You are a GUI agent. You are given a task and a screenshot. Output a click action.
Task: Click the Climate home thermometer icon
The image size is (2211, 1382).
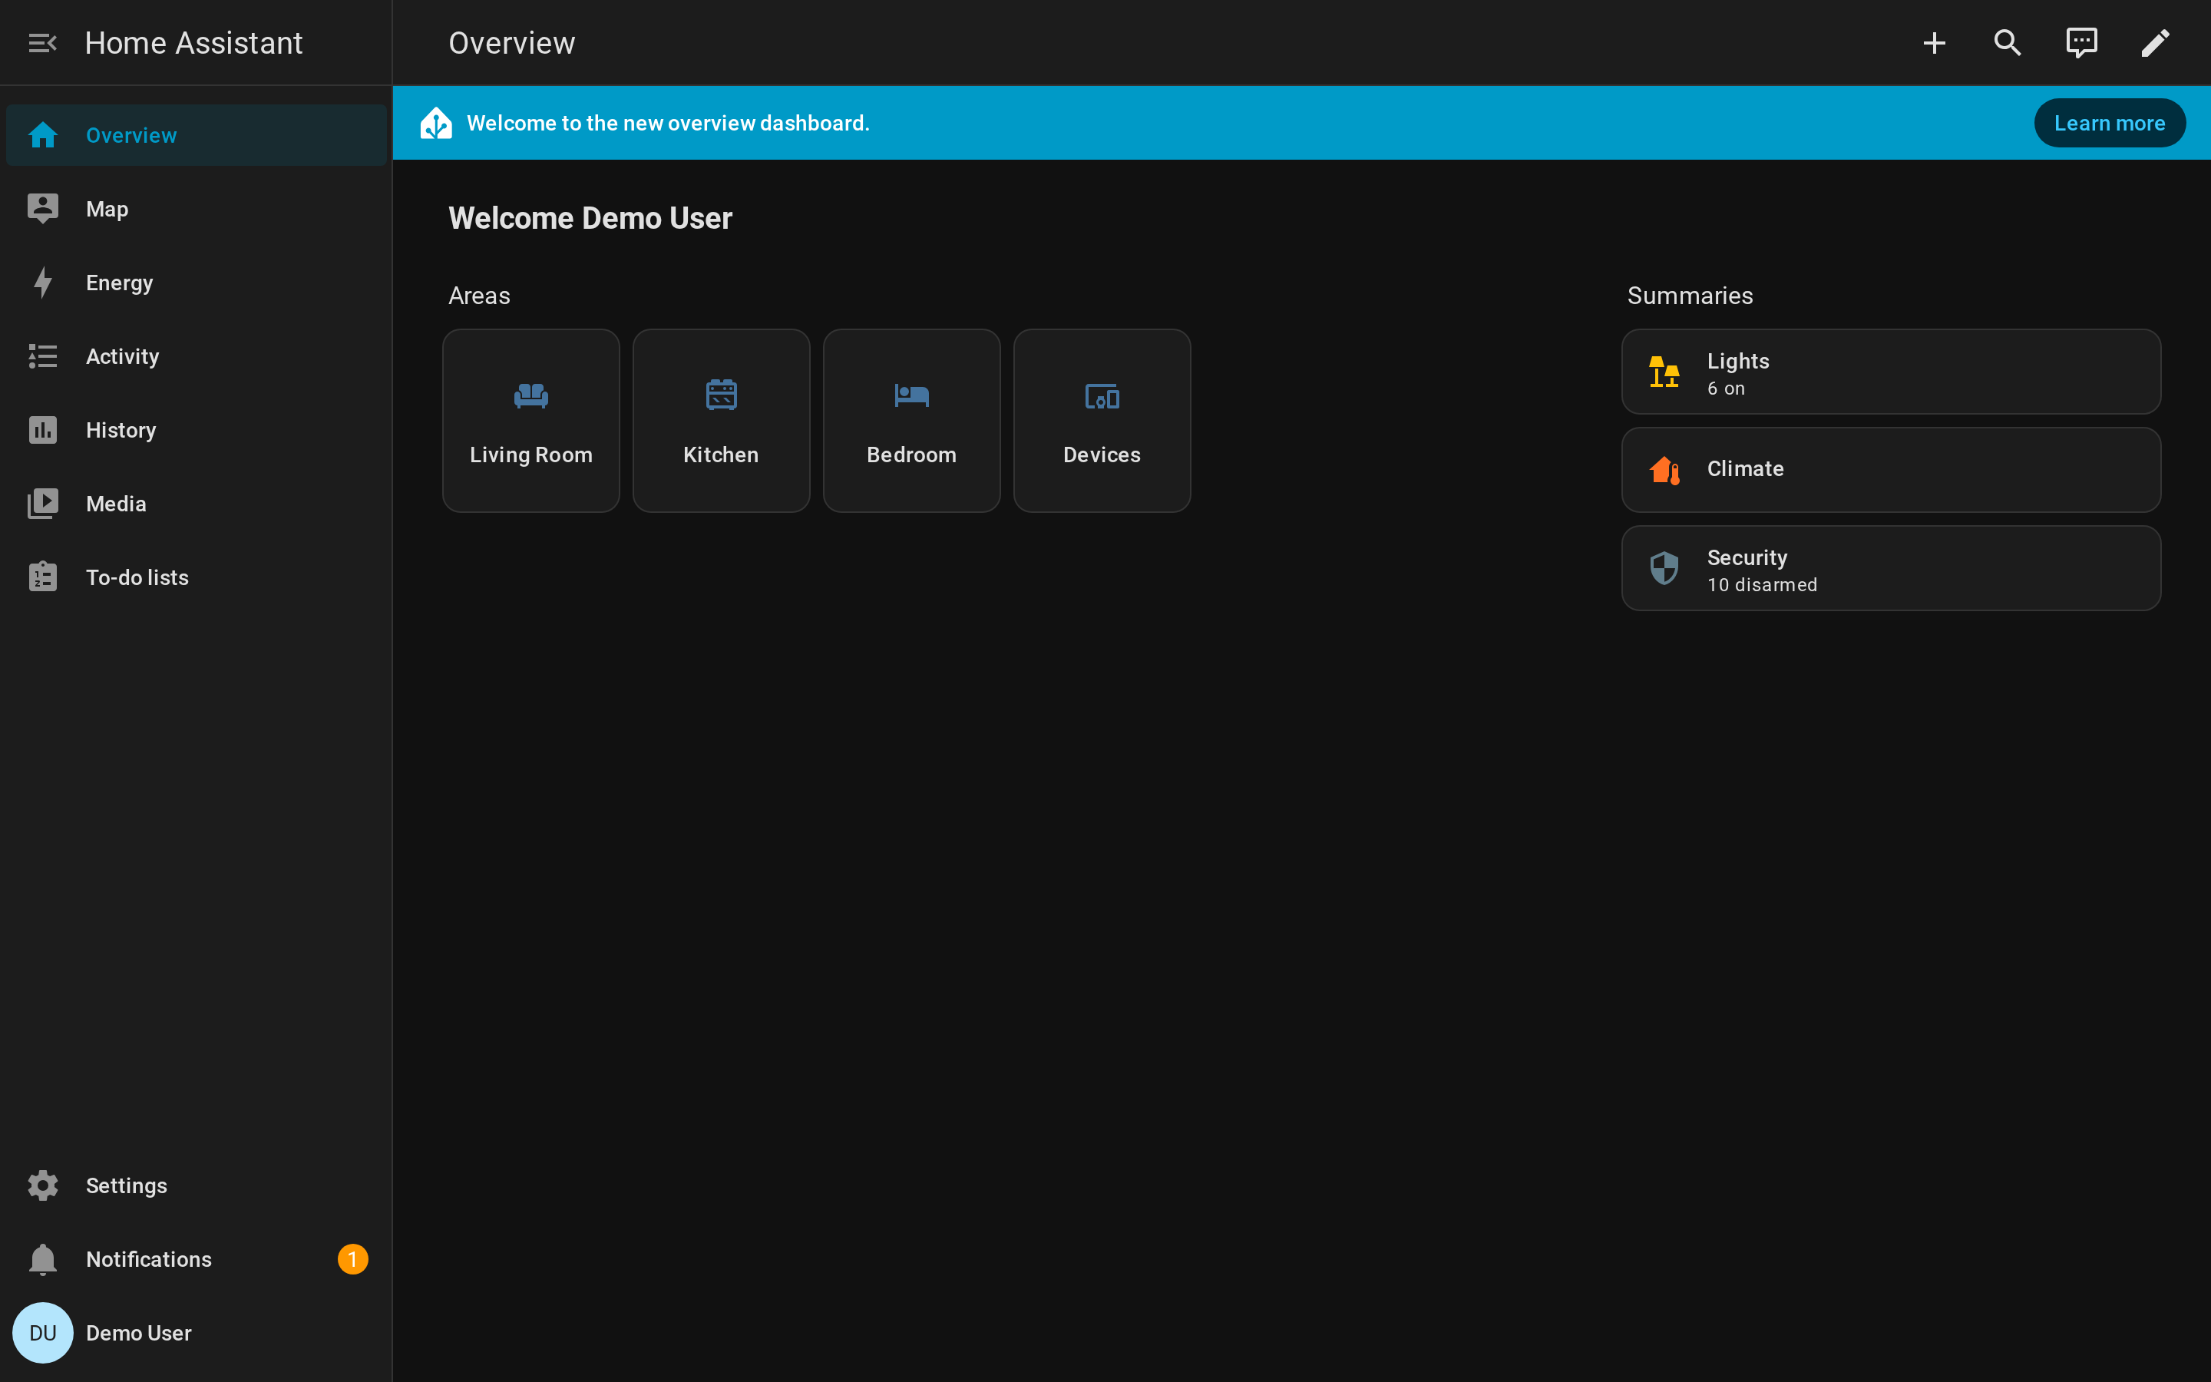(x=1664, y=470)
